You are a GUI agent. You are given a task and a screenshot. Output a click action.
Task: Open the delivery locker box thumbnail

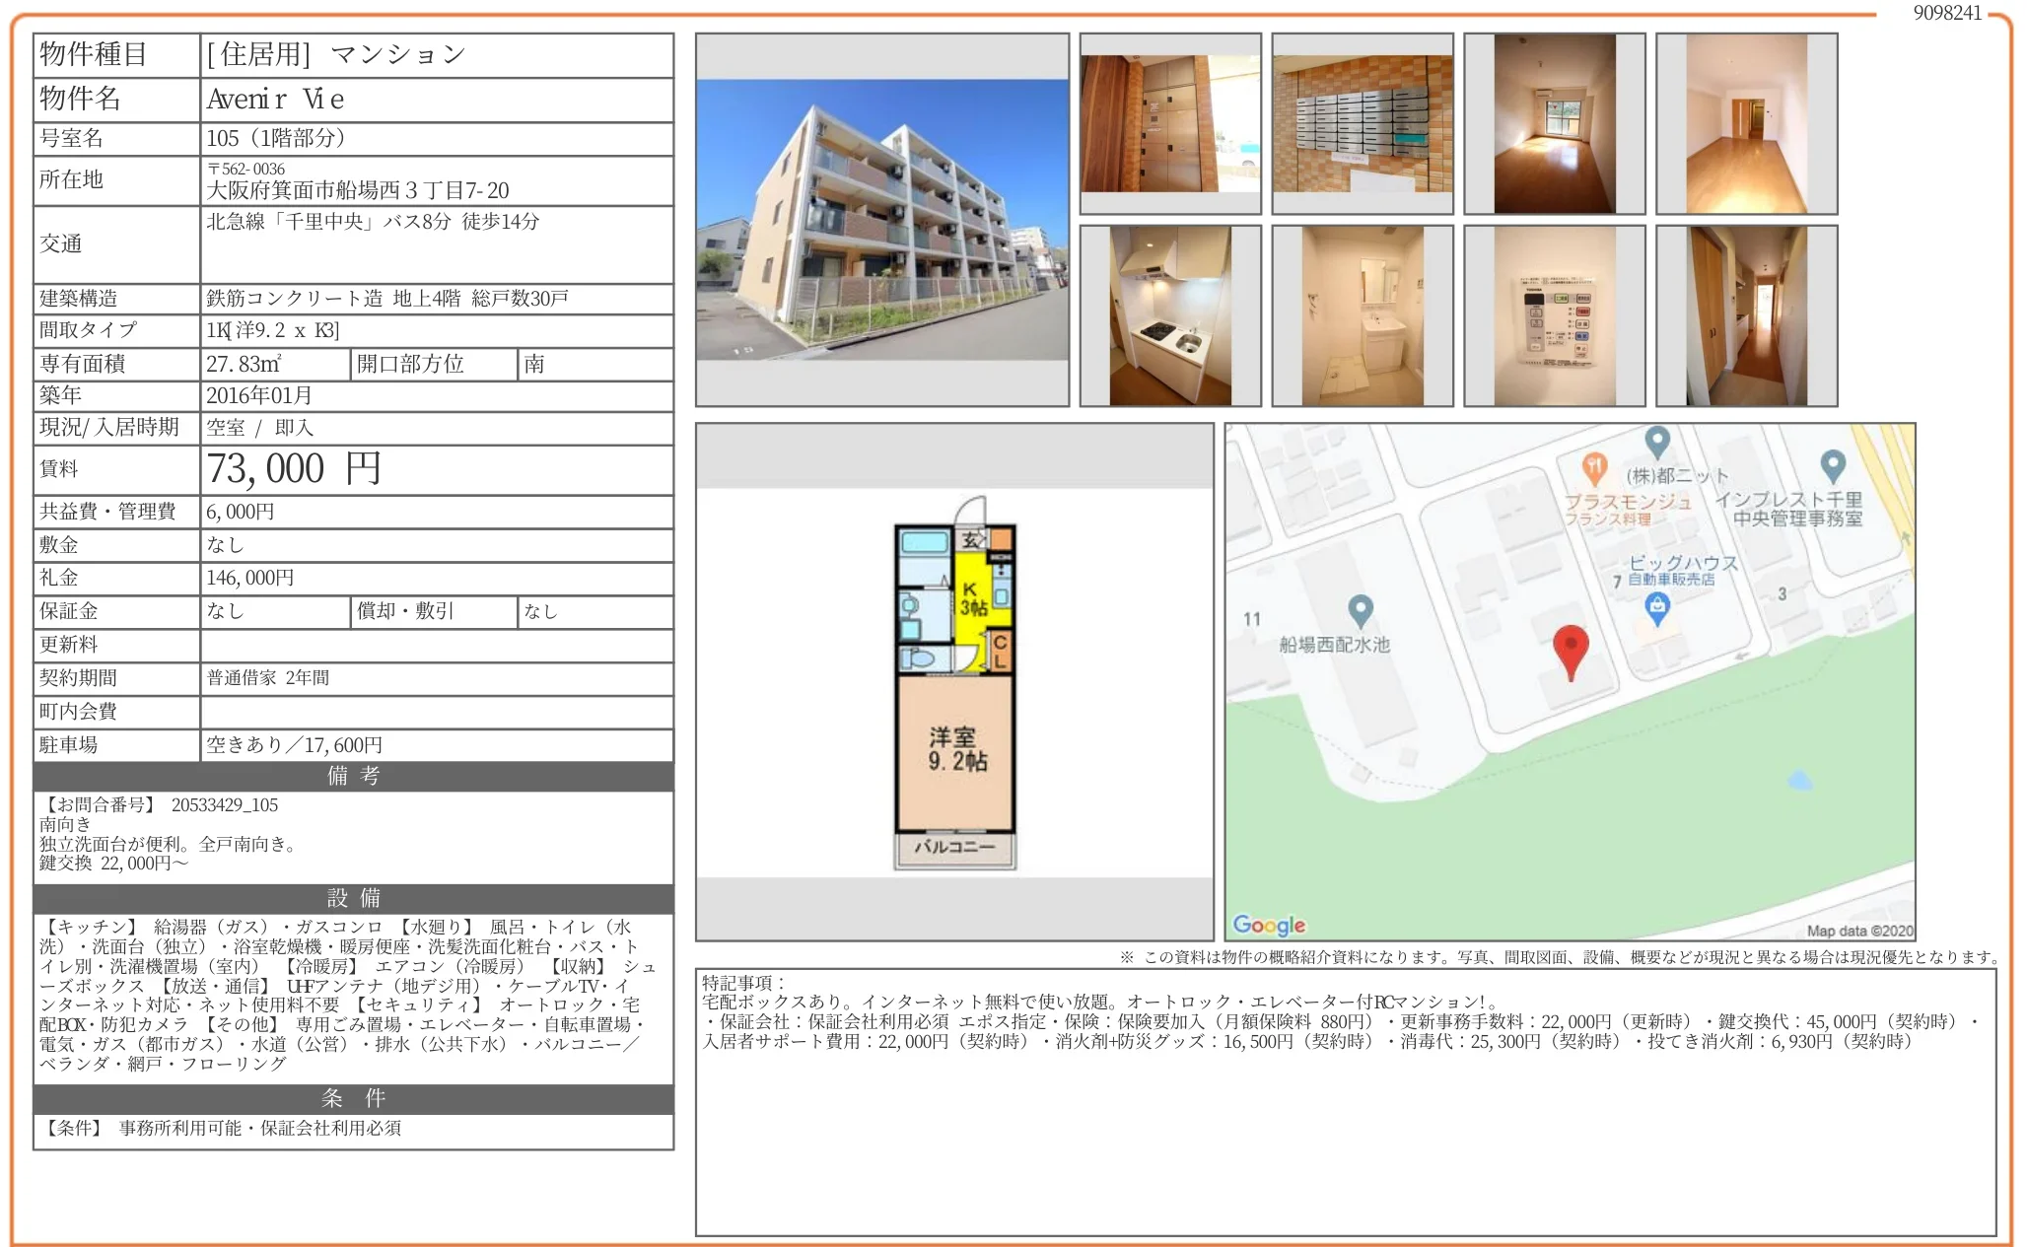[1169, 124]
